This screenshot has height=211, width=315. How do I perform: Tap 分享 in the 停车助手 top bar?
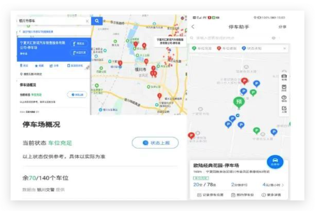[282, 27]
